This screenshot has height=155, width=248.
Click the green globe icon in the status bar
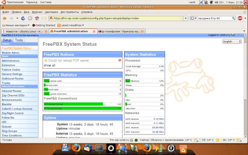[136, 140]
